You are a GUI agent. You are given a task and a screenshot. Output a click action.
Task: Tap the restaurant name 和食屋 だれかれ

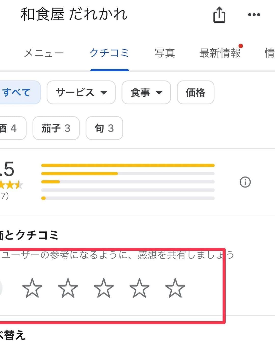click(x=74, y=15)
